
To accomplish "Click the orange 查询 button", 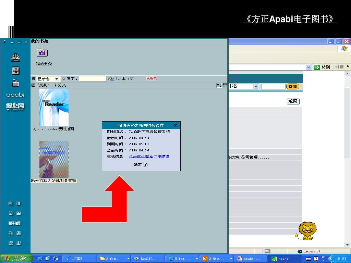I will tap(293, 87).
